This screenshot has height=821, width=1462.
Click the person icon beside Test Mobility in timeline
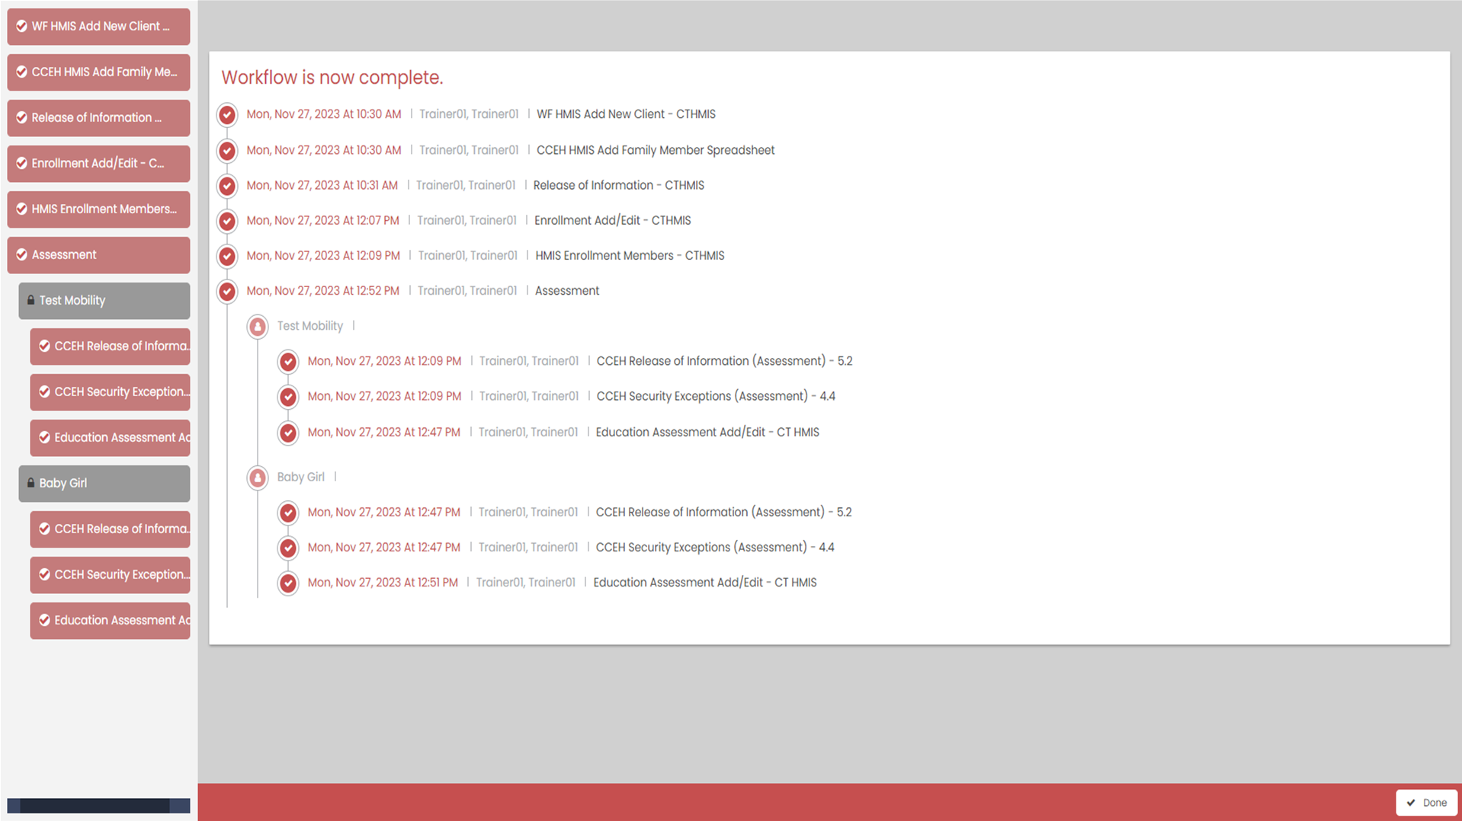(258, 327)
